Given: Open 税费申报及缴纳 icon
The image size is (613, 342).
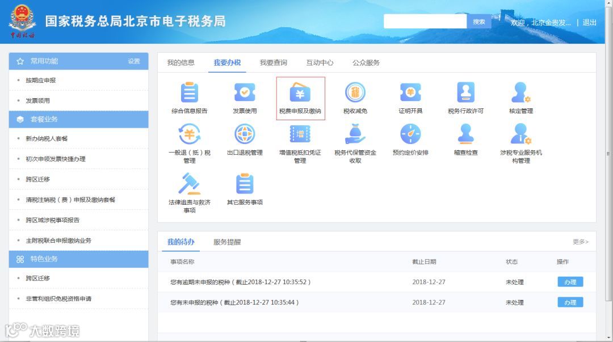Looking at the screenshot, I should click(300, 92).
